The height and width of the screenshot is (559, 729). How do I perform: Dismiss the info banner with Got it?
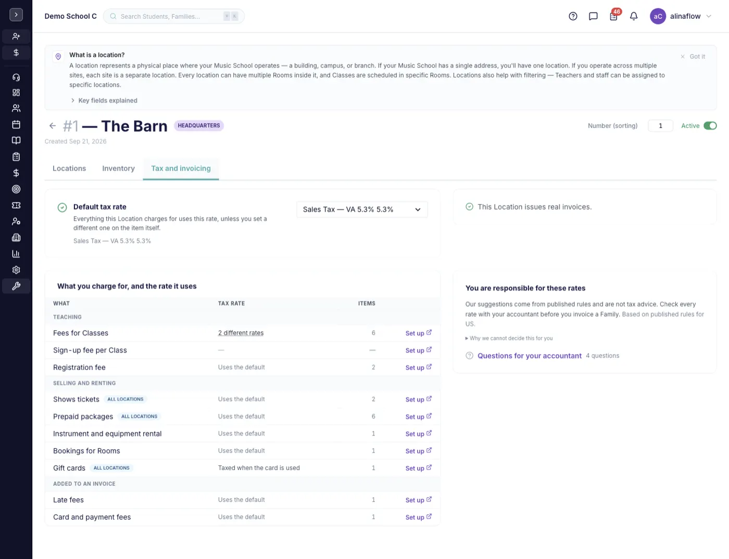coord(693,57)
